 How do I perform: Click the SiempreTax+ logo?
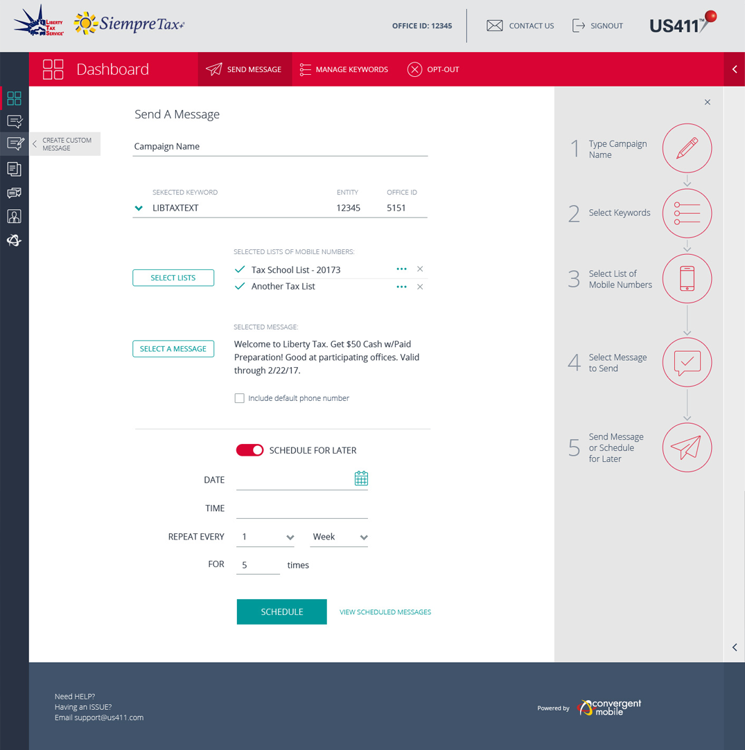point(130,23)
